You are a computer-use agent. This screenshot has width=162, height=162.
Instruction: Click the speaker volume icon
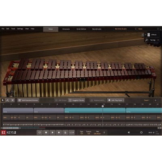(129, 132)
